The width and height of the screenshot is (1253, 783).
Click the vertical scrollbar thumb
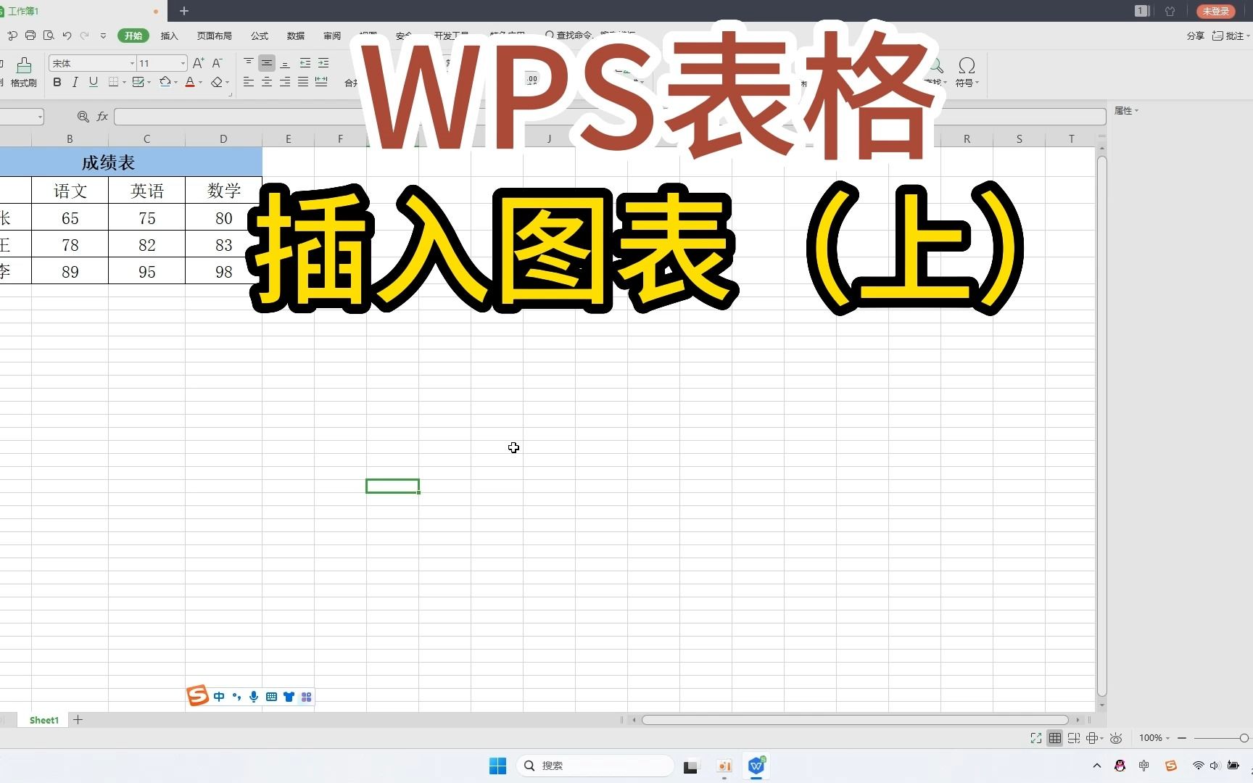1102,426
